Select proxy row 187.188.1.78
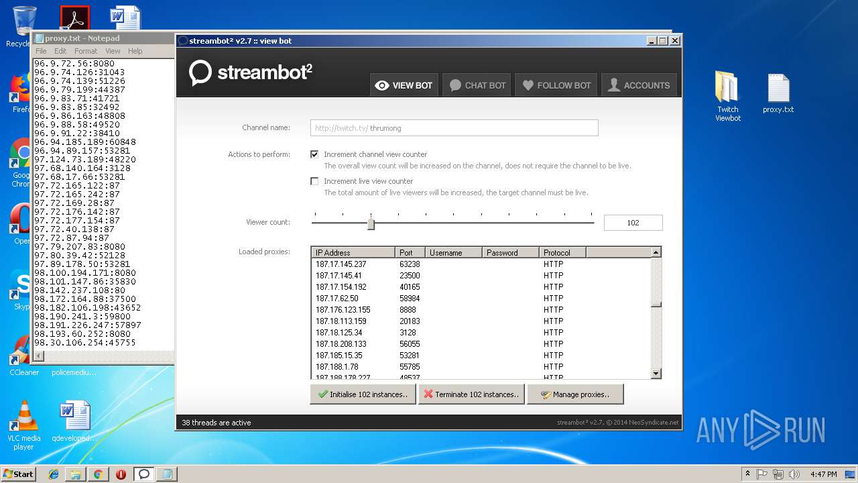Screen dimensions: 858x483 point(481,367)
